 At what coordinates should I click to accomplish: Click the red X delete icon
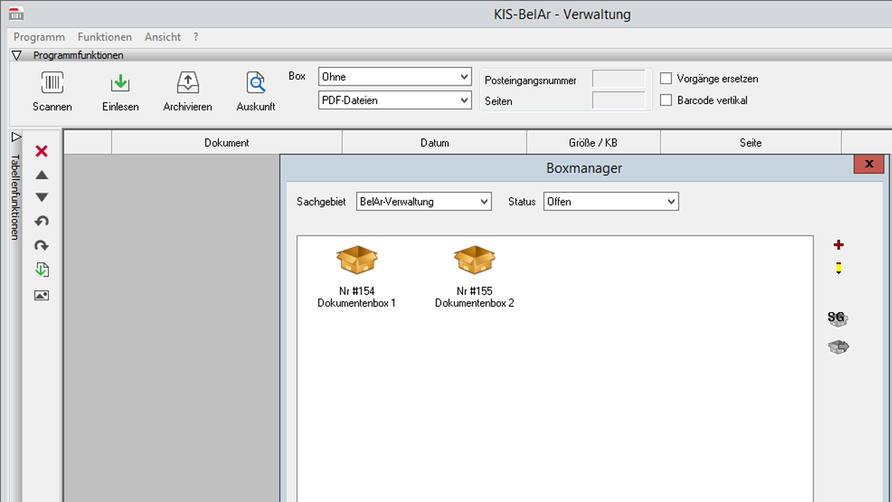[41, 151]
